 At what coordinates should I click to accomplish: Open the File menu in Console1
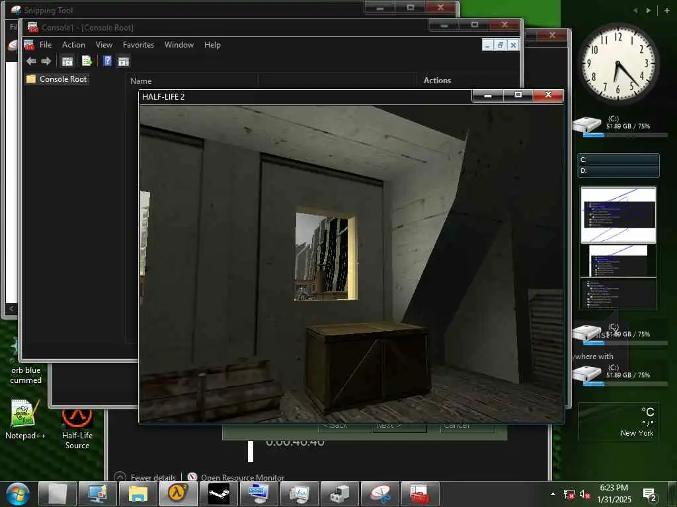46,45
